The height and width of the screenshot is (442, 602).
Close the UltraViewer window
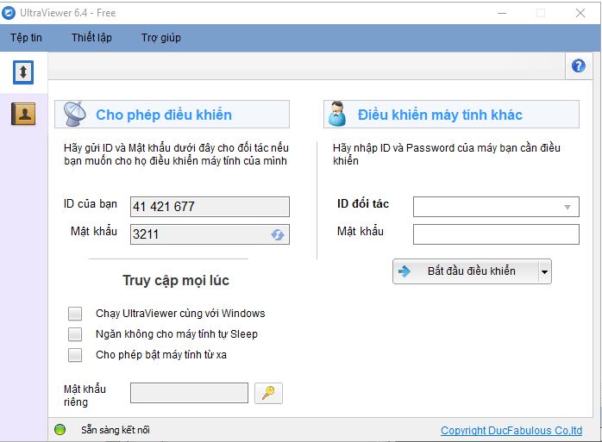click(x=580, y=13)
